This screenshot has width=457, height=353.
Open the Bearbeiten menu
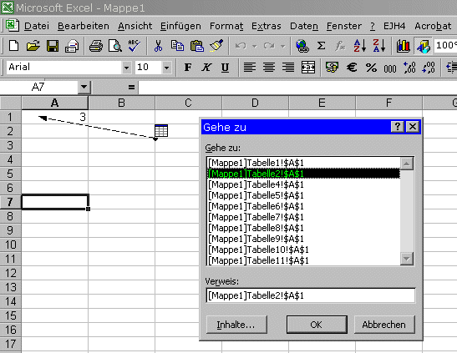click(x=83, y=26)
